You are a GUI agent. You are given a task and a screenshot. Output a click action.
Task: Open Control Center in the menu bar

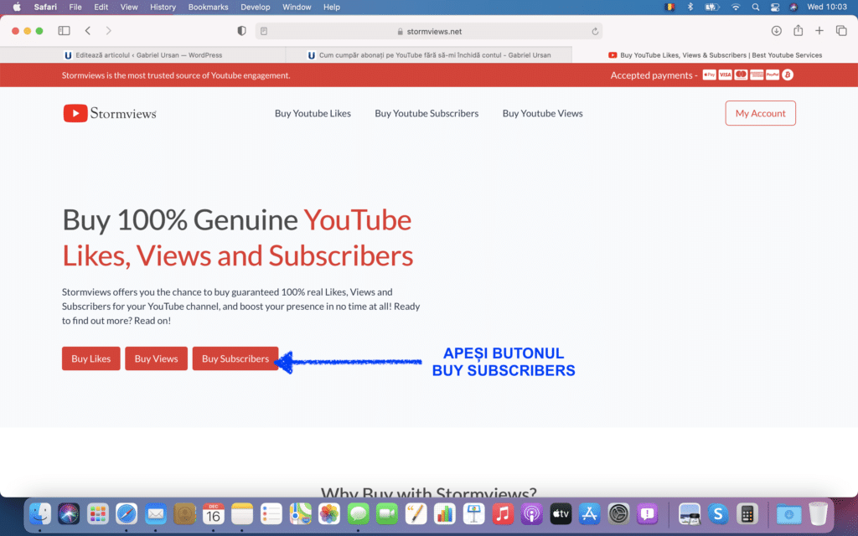point(775,7)
